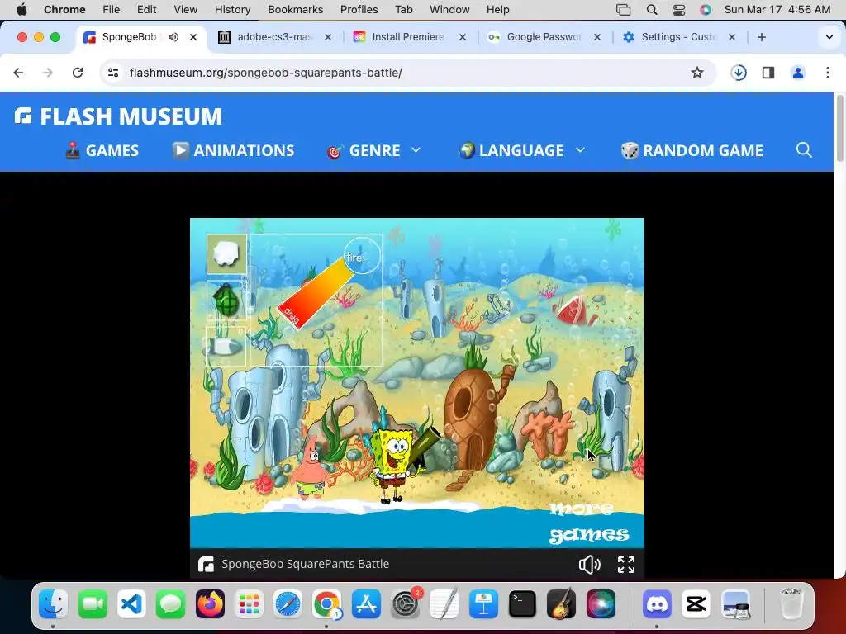
Task: Open site information icon in address bar
Action: coord(113,73)
